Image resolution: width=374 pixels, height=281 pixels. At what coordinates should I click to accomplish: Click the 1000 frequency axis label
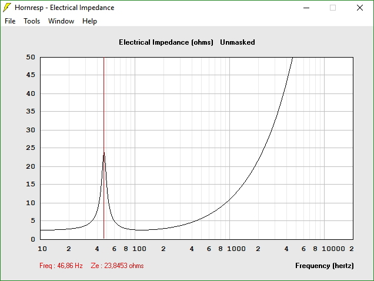(236, 249)
